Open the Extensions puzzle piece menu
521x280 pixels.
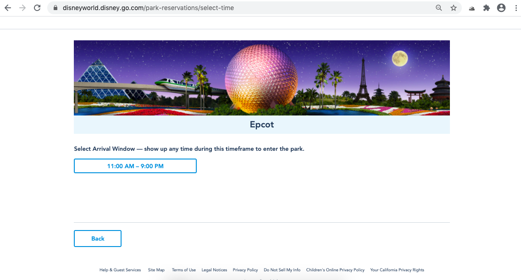coord(487,8)
